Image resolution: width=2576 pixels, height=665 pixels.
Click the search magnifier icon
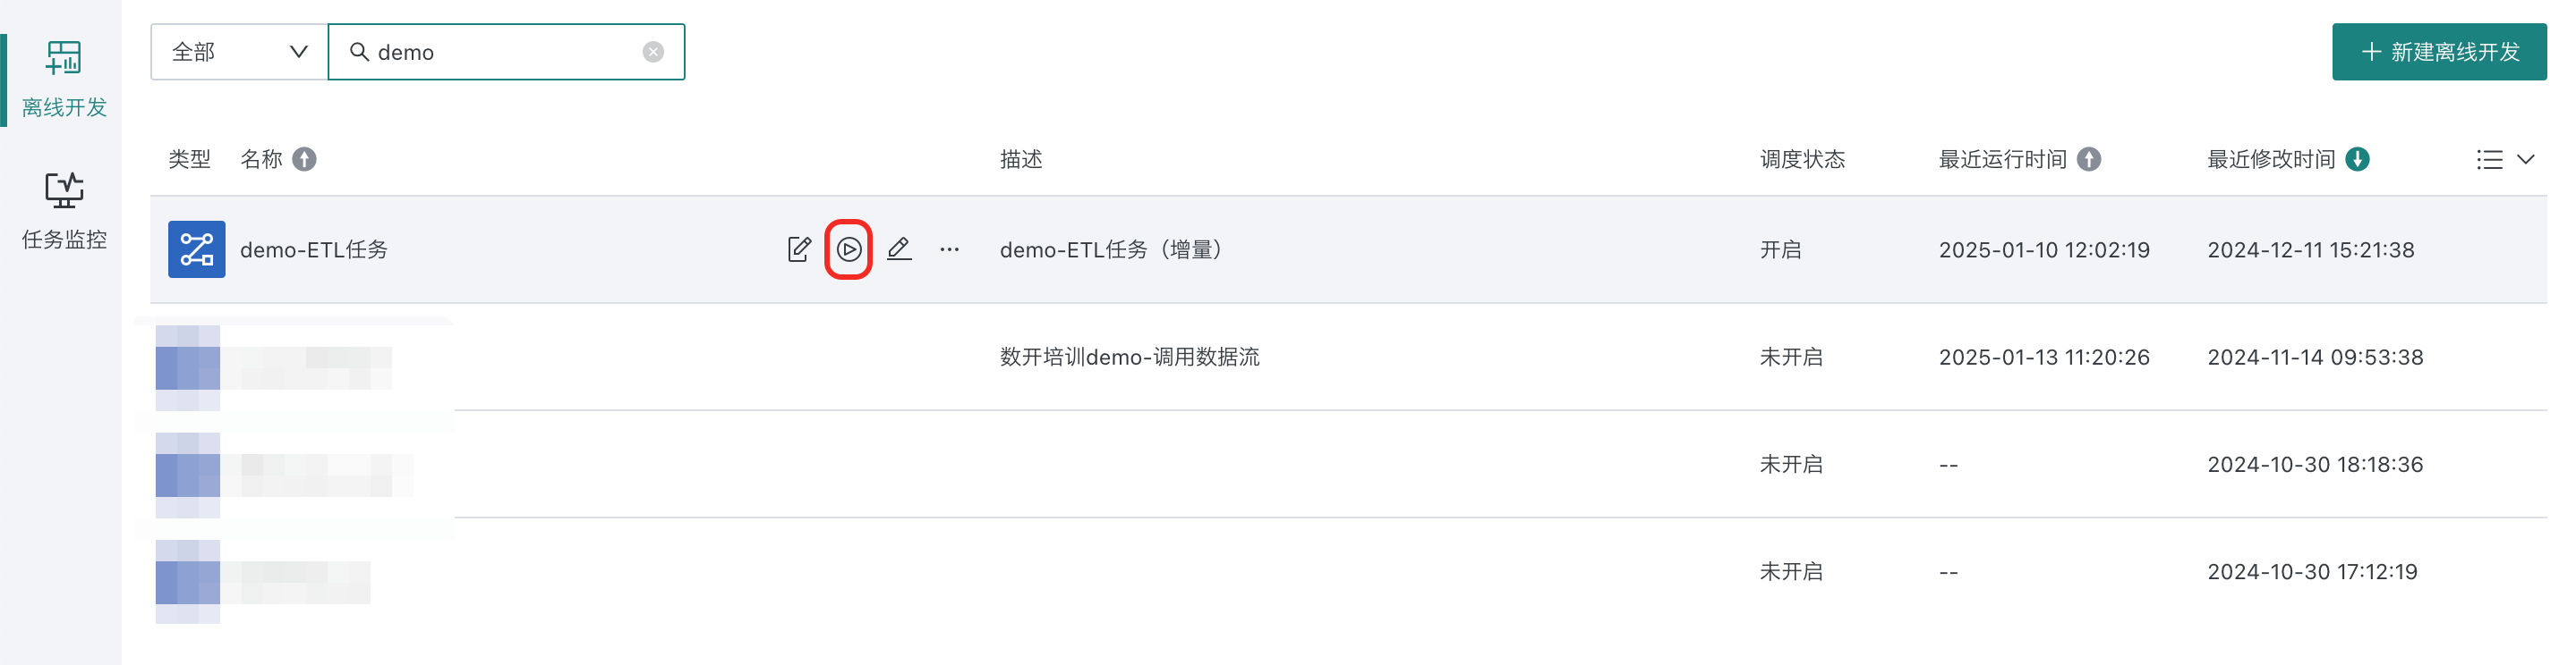point(359,52)
